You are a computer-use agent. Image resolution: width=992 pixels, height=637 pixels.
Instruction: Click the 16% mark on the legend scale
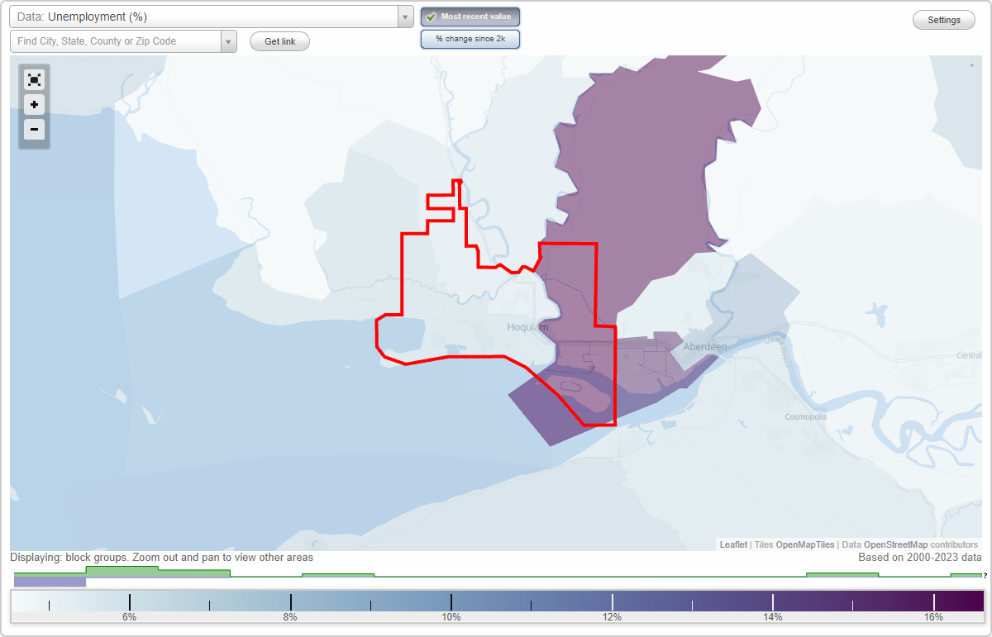coord(933,617)
